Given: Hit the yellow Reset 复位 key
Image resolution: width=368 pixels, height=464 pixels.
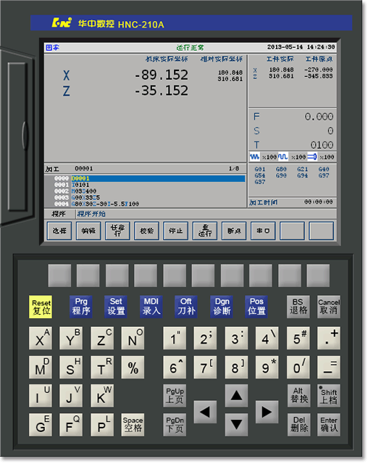Looking at the screenshot, I should [x=41, y=307].
